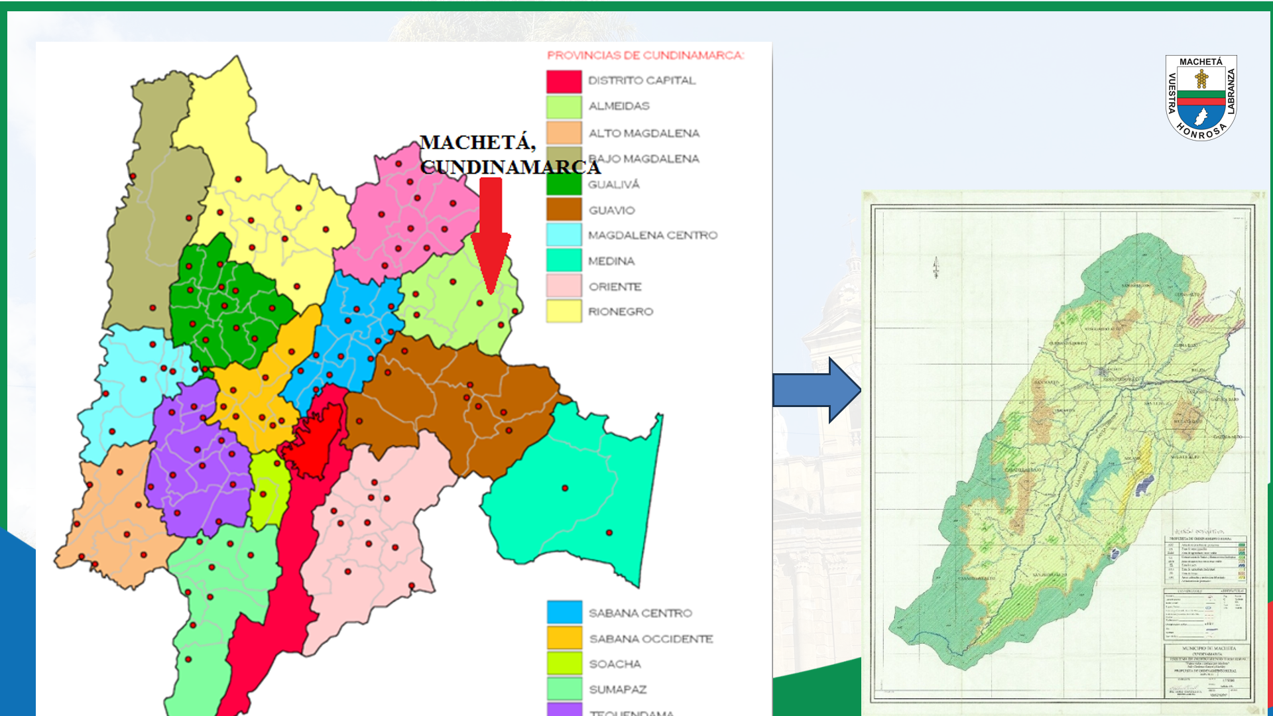Select the MACHETÁ, CUNDINAMARCA title text
Image resolution: width=1273 pixels, height=716 pixels.
point(509,154)
